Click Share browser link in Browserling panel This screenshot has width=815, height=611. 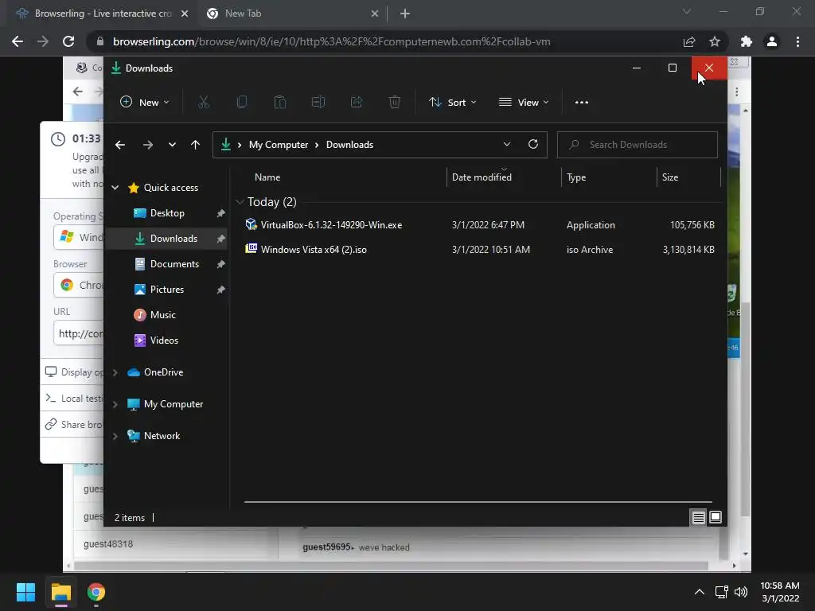click(74, 425)
